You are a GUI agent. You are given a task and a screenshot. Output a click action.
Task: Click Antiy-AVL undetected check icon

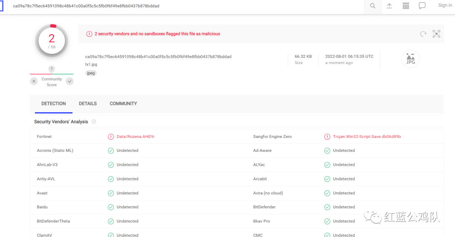click(111, 179)
